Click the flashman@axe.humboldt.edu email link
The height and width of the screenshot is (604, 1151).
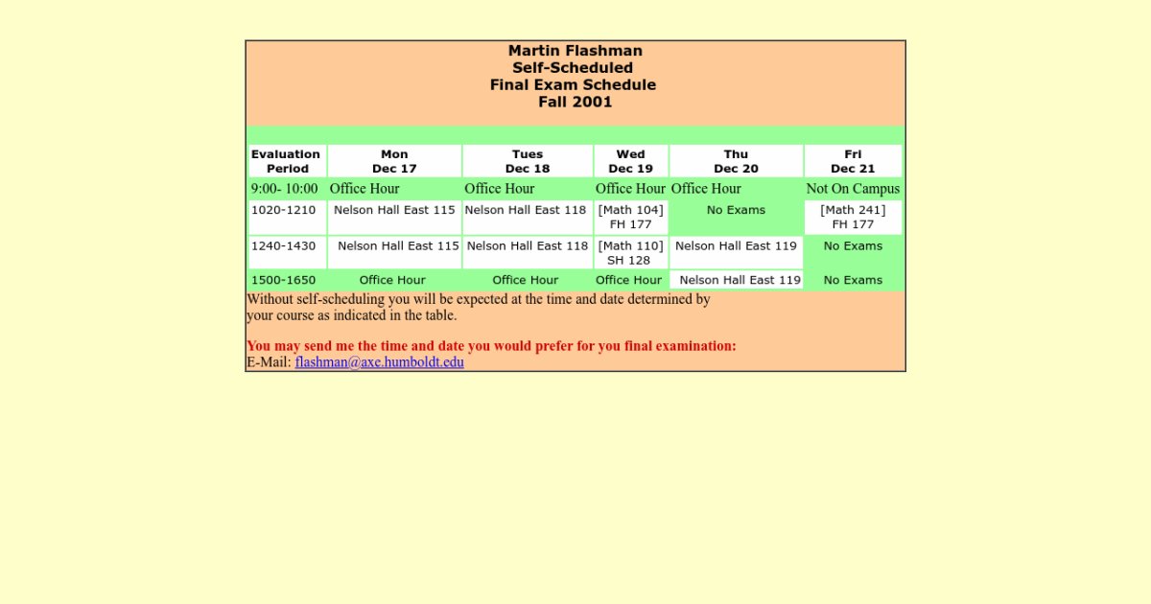pyautogui.click(x=379, y=362)
